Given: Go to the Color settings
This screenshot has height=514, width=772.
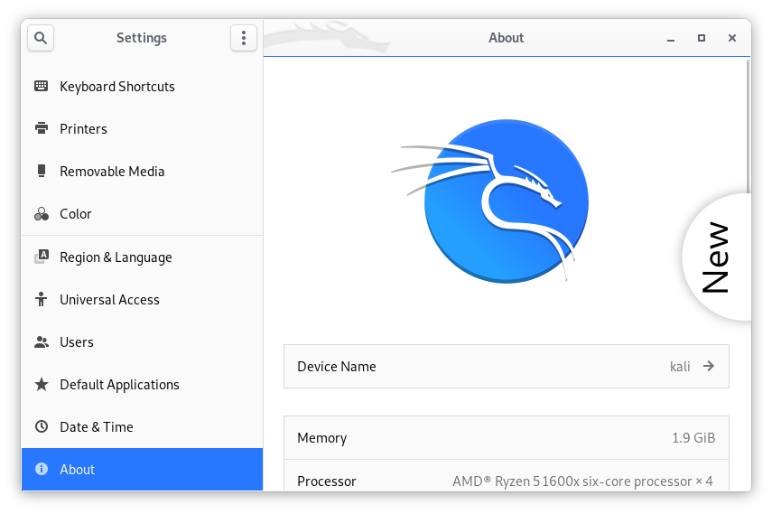Looking at the screenshot, I should coord(142,213).
